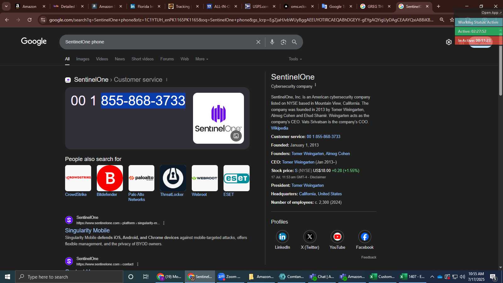503x283 pixels.
Task: Open the YouTube profile icon
Action: tap(337, 237)
